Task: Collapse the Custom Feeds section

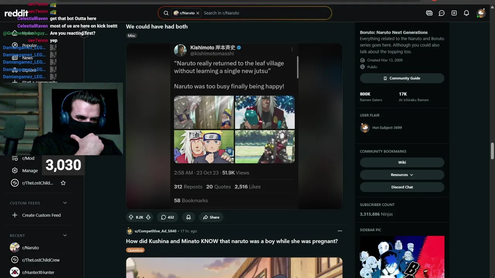Action: tap(65, 203)
